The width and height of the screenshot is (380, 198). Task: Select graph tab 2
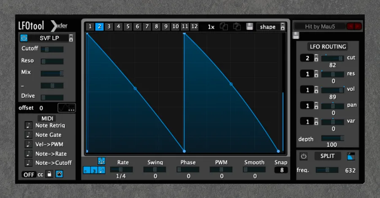pos(99,27)
